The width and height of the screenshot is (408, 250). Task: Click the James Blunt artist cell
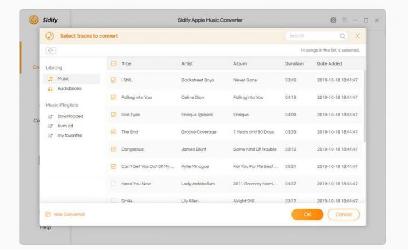194,149
